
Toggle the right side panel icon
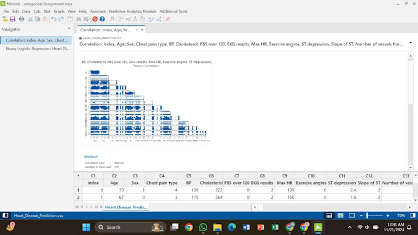(412, 215)
